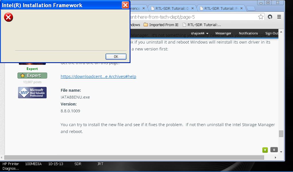Open the Chrome hamburger menu
The width and height of the screenshot is (293, 172).
click(x=279, y=17)
